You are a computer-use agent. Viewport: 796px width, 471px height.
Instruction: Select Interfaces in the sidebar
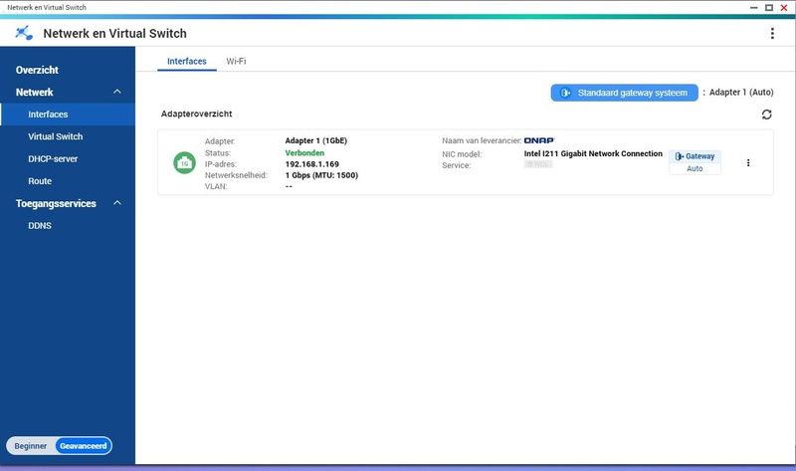click(68, 115)
